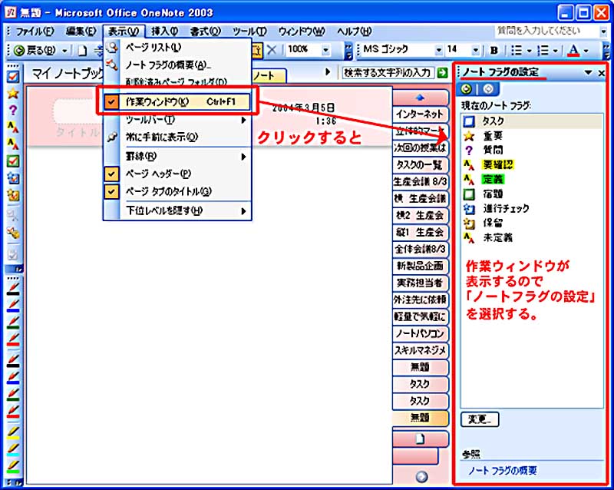
Task: Click the task pane back arrow icon
Action: (x=466, y=89)
